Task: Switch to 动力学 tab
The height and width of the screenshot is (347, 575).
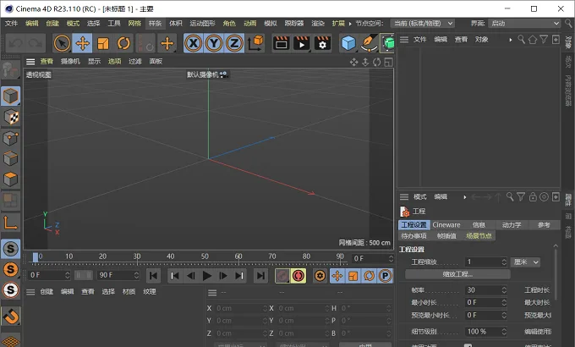Action: pos(512,225)
